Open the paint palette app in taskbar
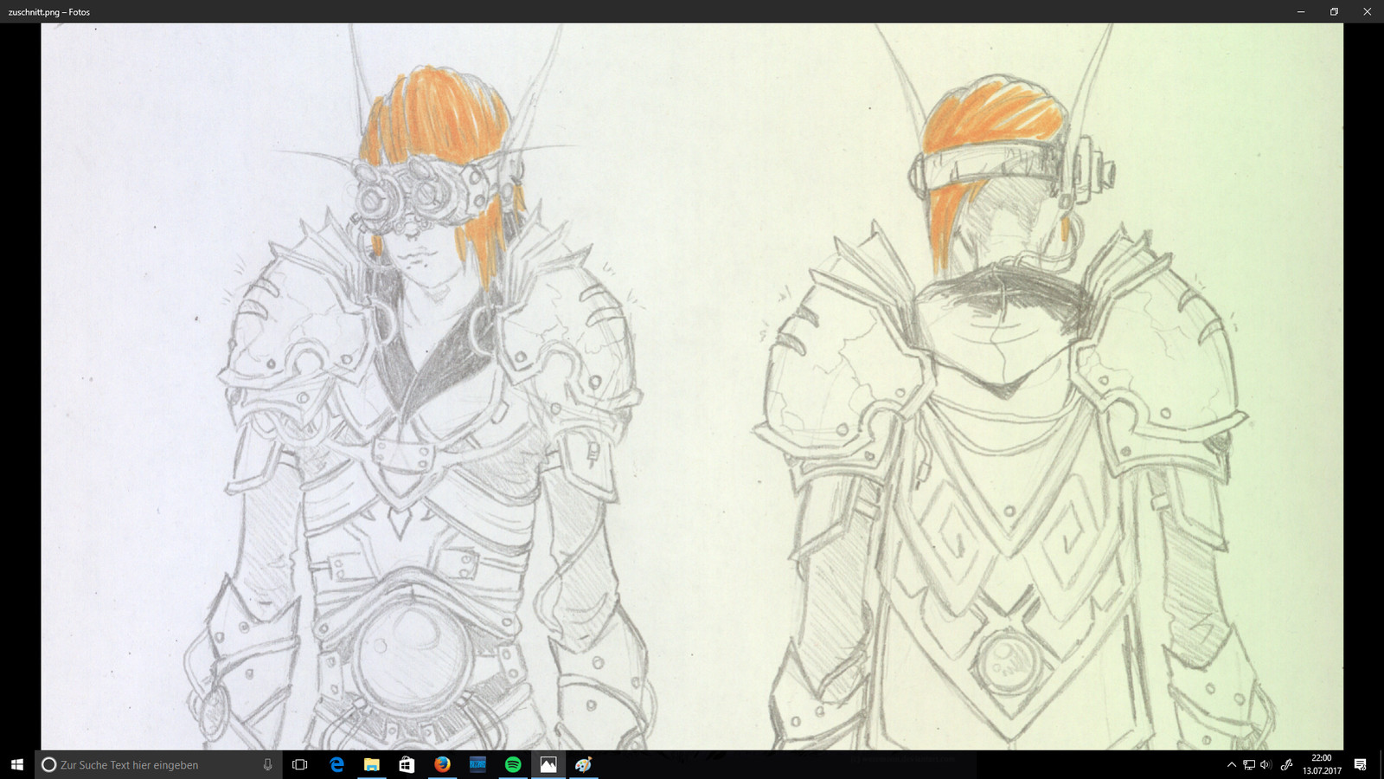The image size is (1384, 779). 584,764
